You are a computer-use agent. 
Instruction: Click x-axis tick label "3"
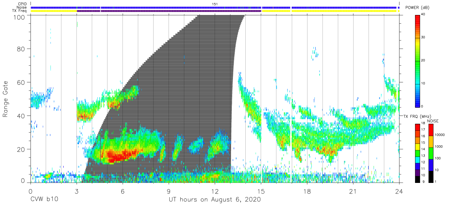(76, 191)
